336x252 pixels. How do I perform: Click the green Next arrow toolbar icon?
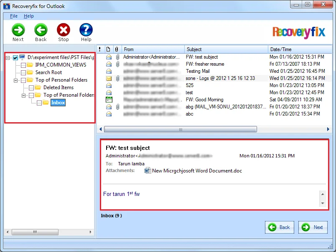click(x=18, y=30)
